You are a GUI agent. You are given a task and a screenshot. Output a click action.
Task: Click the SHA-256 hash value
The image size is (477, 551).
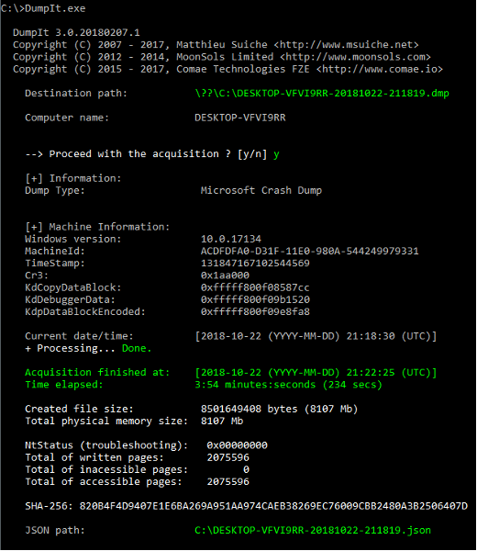point(273,506)
